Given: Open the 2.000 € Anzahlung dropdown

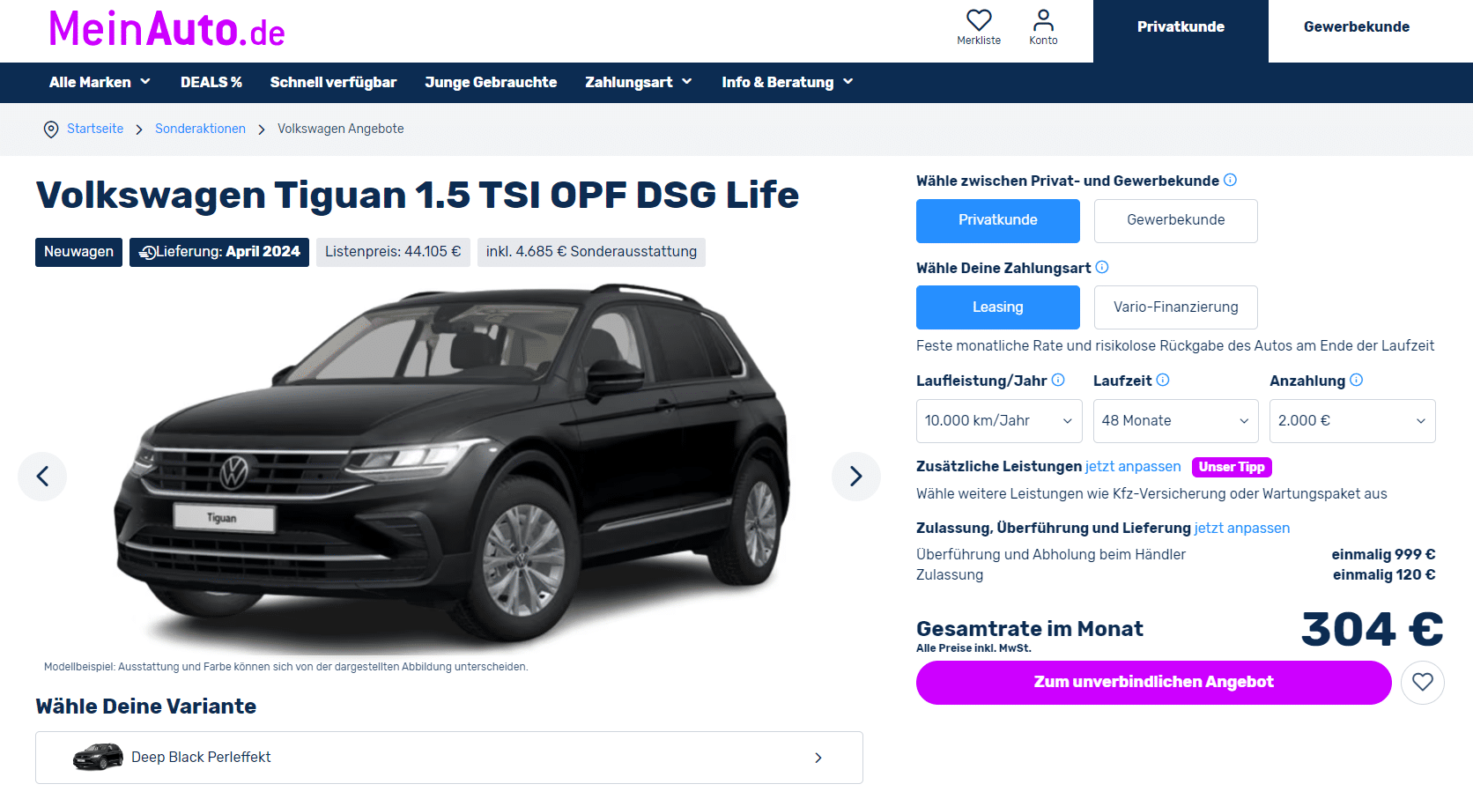Looking at the screenshot, I should click(1352, 421).
